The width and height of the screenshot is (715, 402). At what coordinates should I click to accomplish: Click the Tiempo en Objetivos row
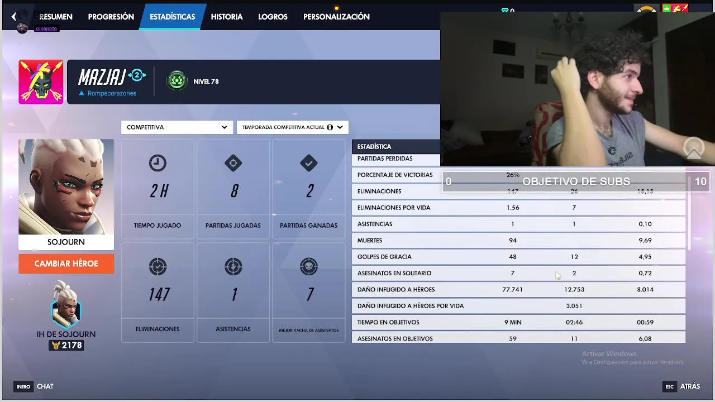point(518,322)
